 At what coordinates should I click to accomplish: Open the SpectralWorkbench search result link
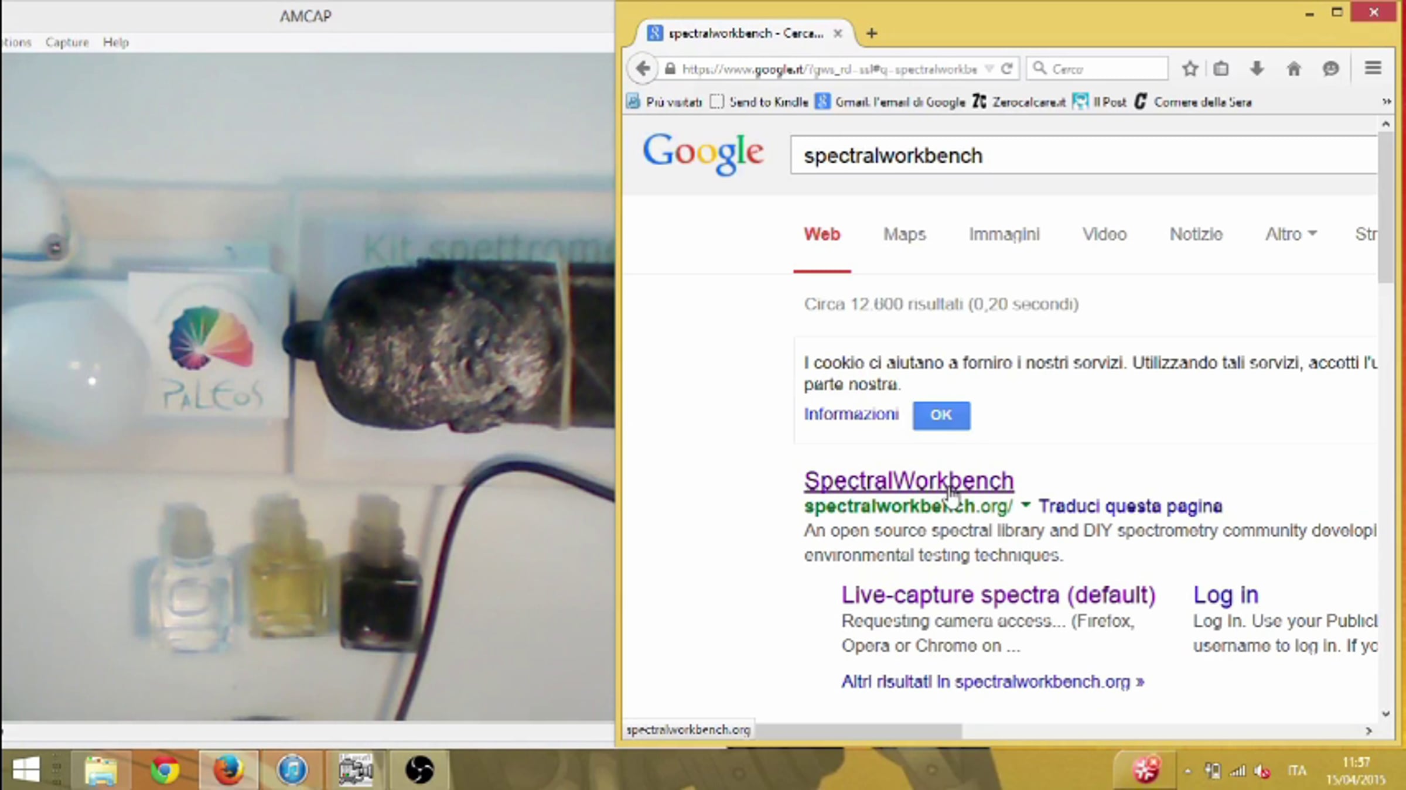point(908,481)
